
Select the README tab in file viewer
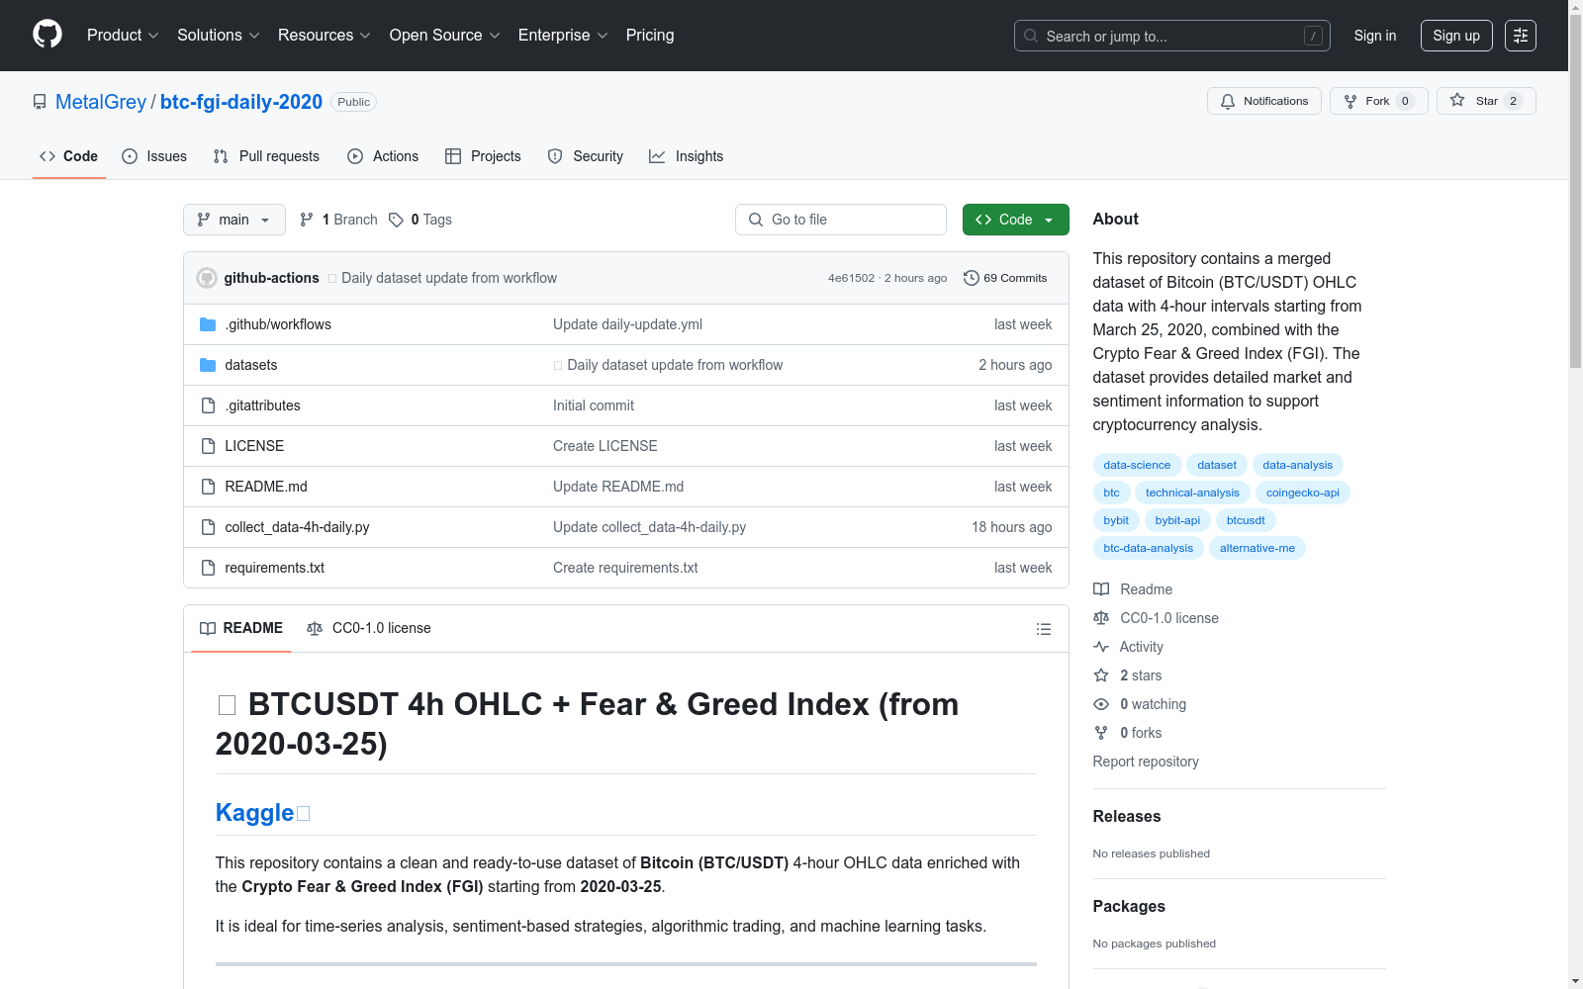[241, 628]
